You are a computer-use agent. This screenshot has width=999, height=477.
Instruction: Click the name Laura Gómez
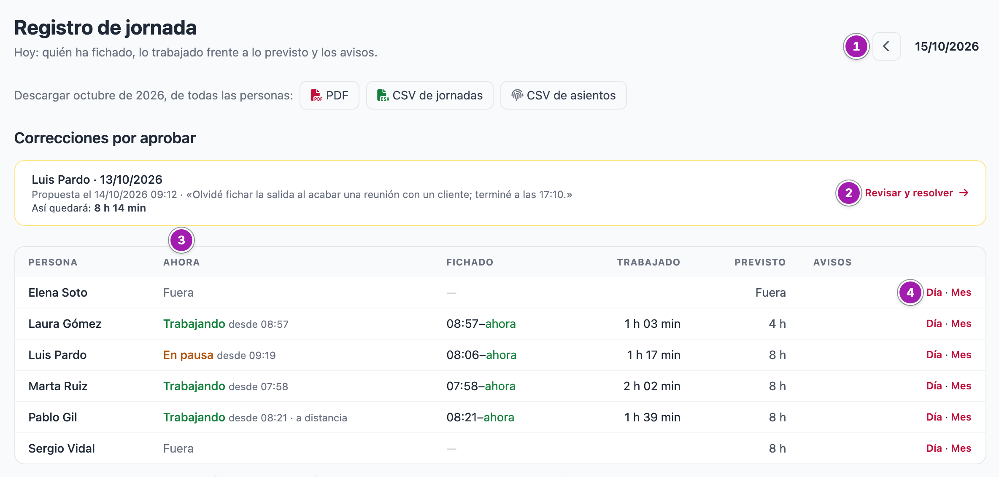pos(65,324)
